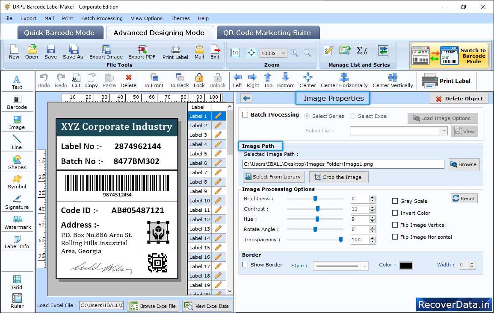Click the Transparency slider handle
Screen dimensions: 494x313
[x=340, y=240]
